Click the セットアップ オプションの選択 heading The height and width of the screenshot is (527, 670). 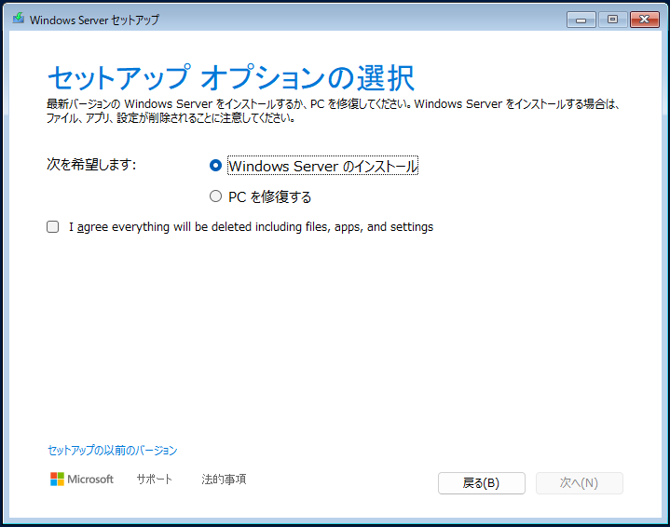point(231,77)
